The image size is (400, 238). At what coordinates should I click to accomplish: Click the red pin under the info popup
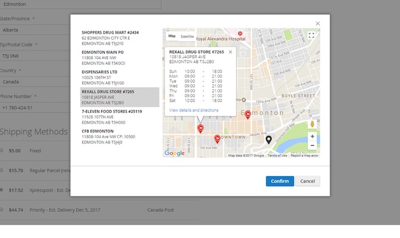pos(201,129)
